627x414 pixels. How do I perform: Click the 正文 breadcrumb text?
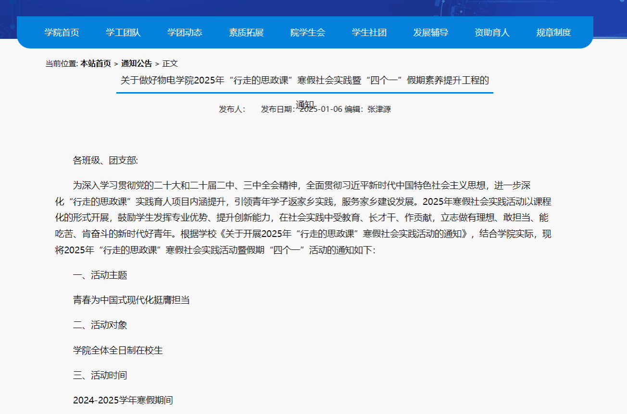pos(170,63)
